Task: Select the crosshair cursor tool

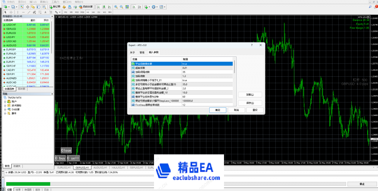Action: pos(11,12)
